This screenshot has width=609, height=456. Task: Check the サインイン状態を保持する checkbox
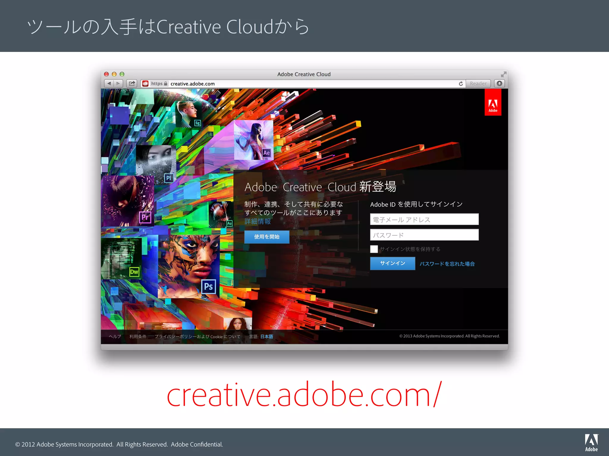pyautogui.click(x=374, y=249)
